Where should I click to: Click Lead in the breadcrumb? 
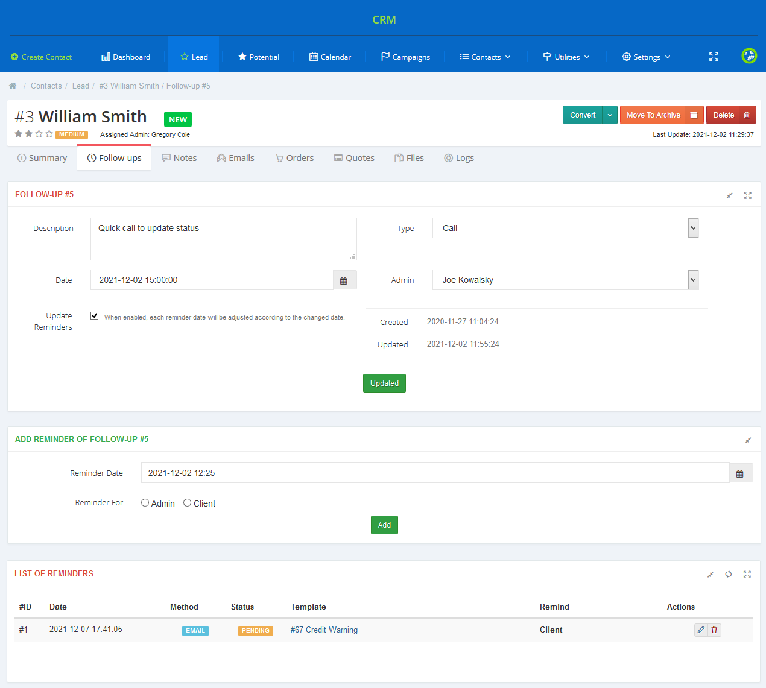point(81,86)
